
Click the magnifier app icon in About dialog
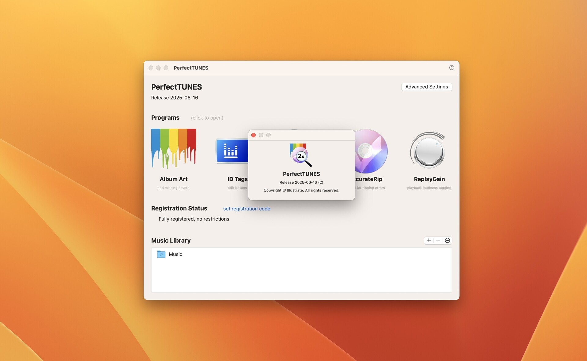(x=301, y=155)
